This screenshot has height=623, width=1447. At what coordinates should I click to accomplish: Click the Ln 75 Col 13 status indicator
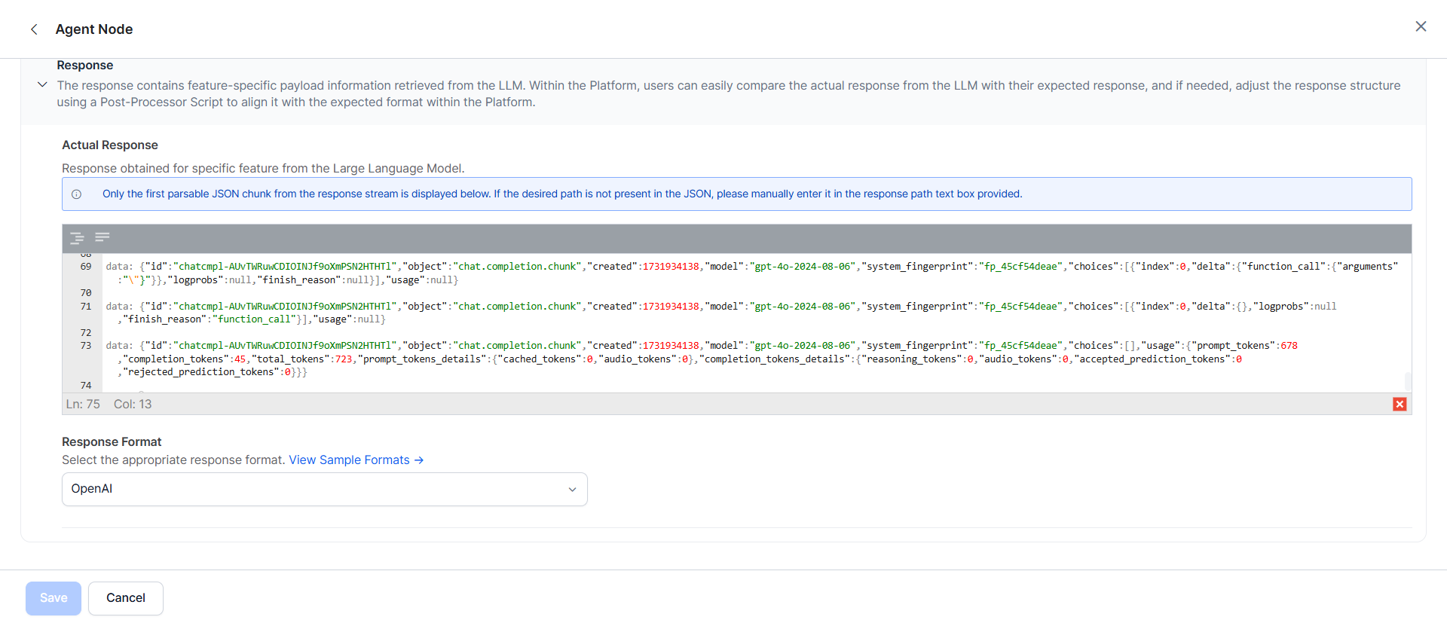(109, 405)
